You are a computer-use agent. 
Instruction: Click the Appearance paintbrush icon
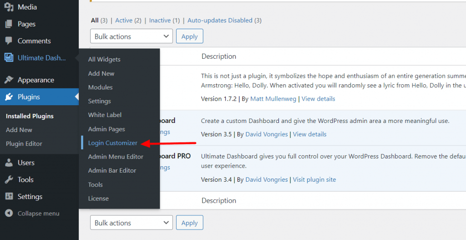pos(9,80)
